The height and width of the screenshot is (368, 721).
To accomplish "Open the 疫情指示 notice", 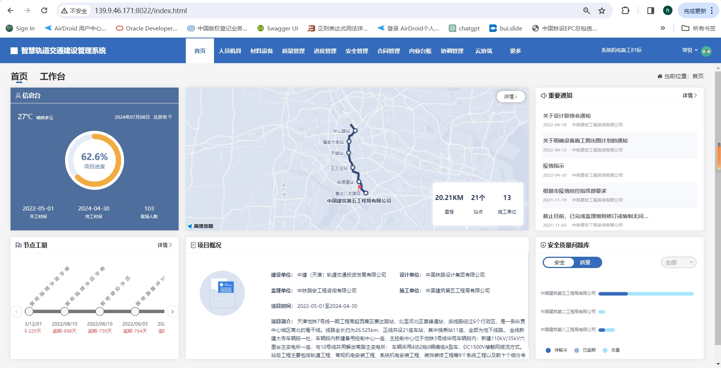I will [x=553, y=166].
